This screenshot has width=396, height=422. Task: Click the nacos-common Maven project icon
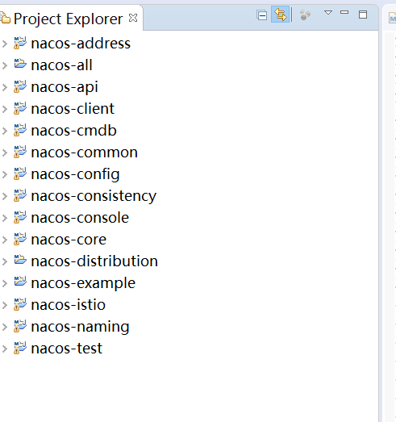(x=20, y=152)
